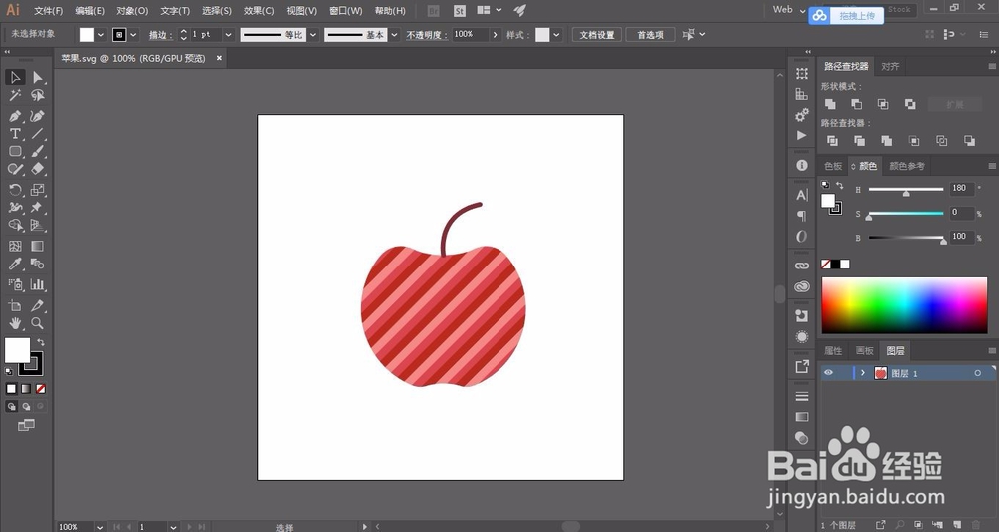Select the Eraser tool
The image size is (999, 532).
click(x=38, y=169)
